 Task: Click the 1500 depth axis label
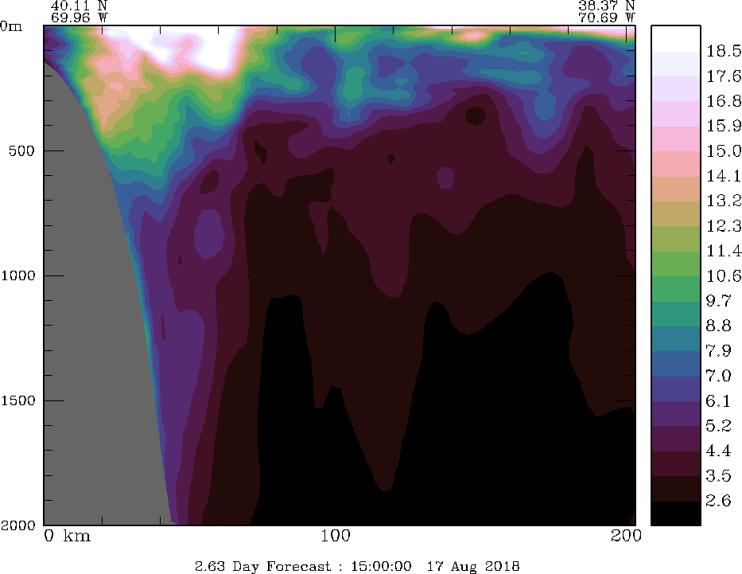[18, 400]
